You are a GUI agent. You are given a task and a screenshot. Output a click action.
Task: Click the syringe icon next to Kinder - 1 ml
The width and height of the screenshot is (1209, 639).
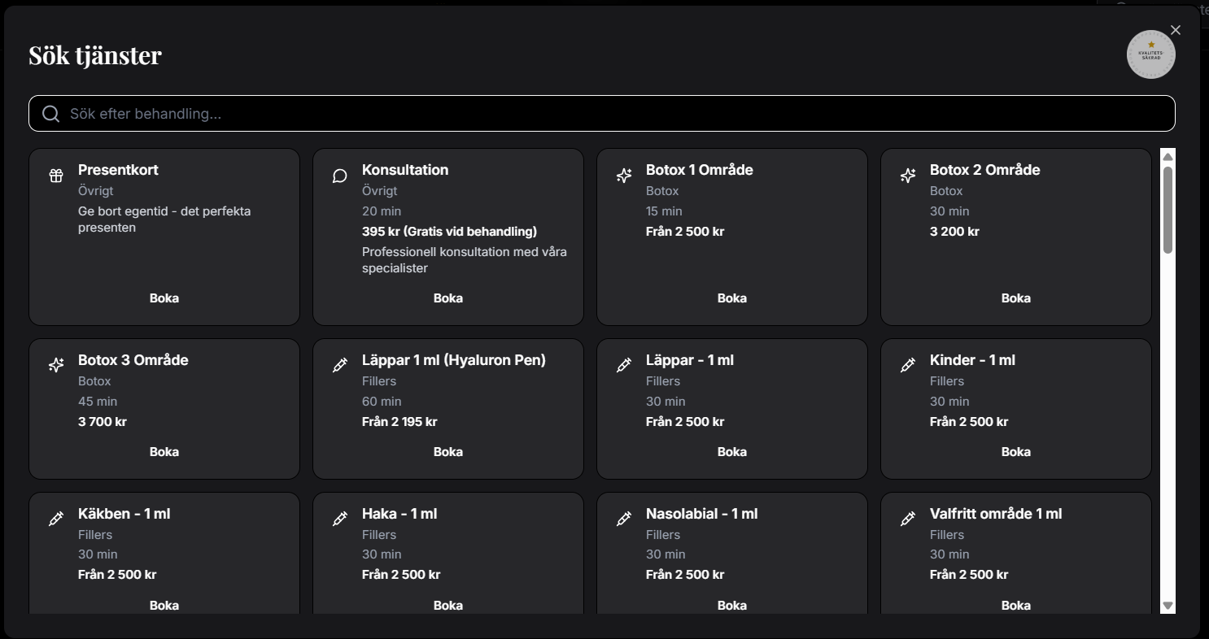click(x=908, y=366)
